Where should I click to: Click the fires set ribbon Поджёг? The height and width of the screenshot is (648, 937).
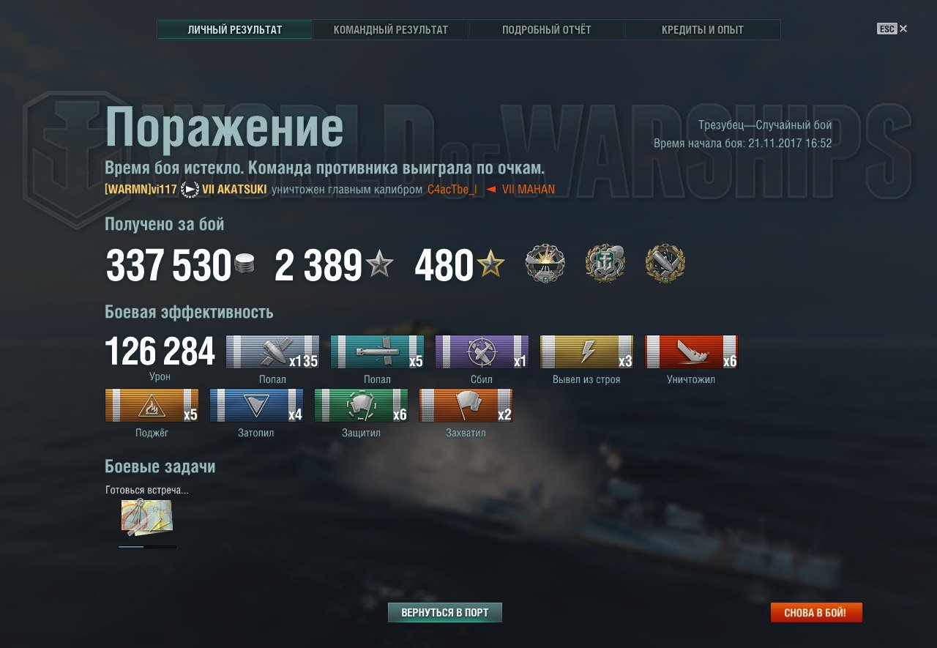point(152,405)
